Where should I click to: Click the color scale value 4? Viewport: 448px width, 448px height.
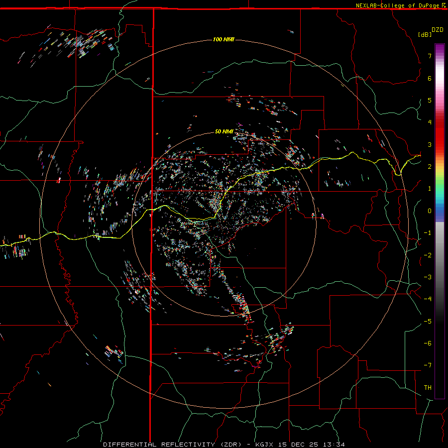pyautogui.click(x=430, y=122)
